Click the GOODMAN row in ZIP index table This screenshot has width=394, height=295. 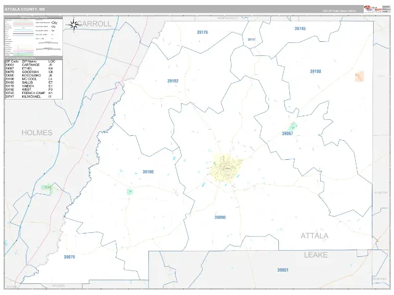coord(34,72)
